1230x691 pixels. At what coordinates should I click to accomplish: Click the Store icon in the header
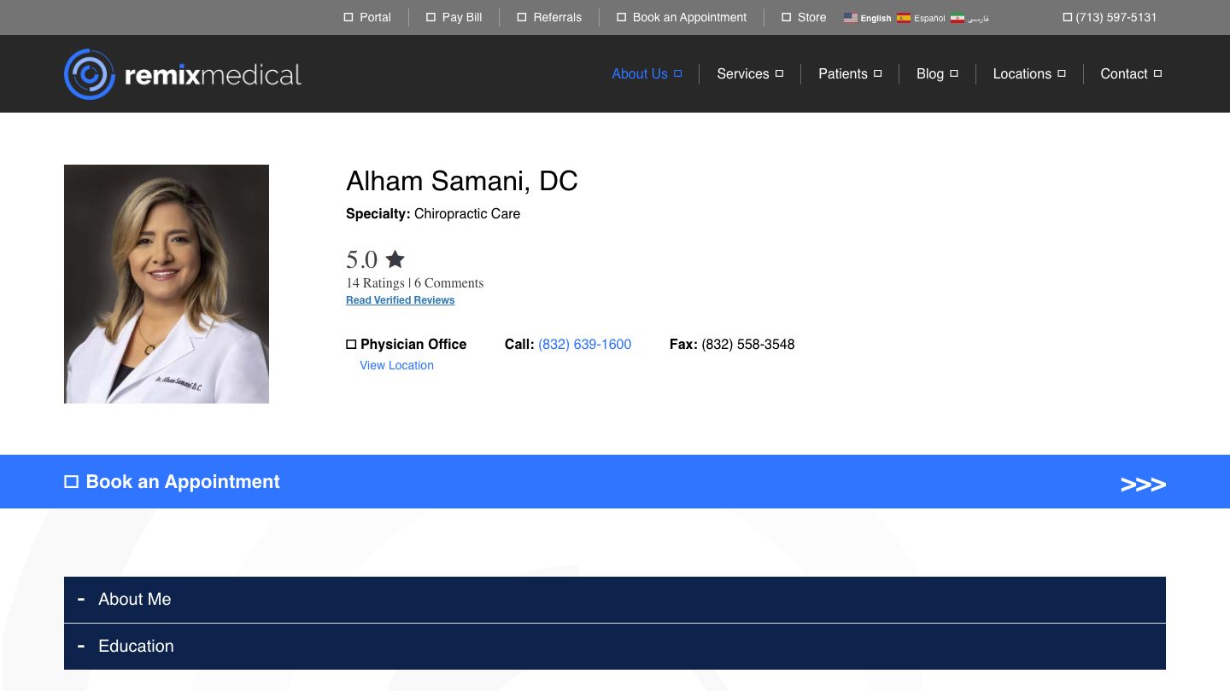pyautogui.click(x=786, y=17)
